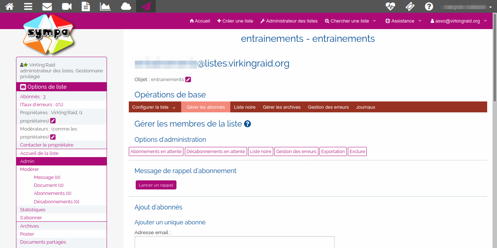This screenshot has height=248, width=497.
Task: Open the hamburger menu icon
Action: point(28,6)
